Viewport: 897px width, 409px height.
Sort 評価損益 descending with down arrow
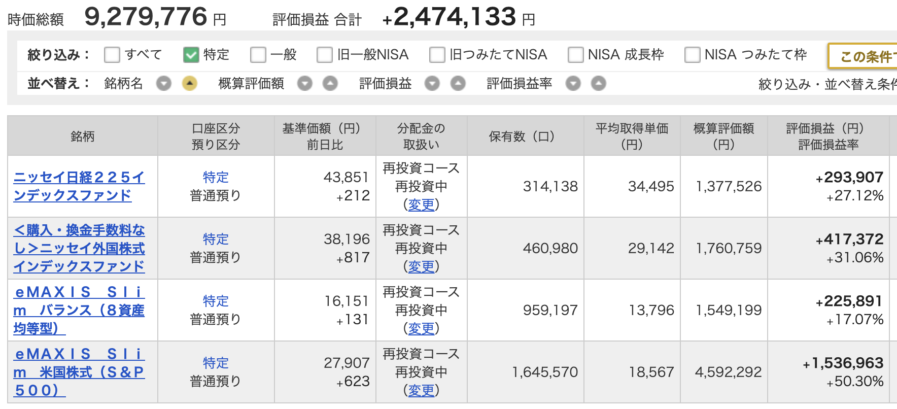[432, 83]
